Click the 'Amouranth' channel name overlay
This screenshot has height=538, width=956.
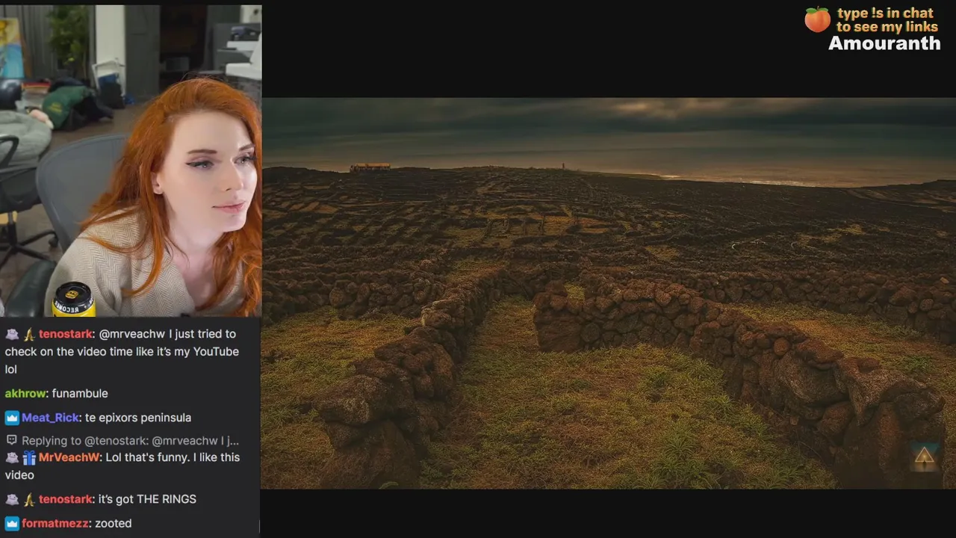coord(884,43)
